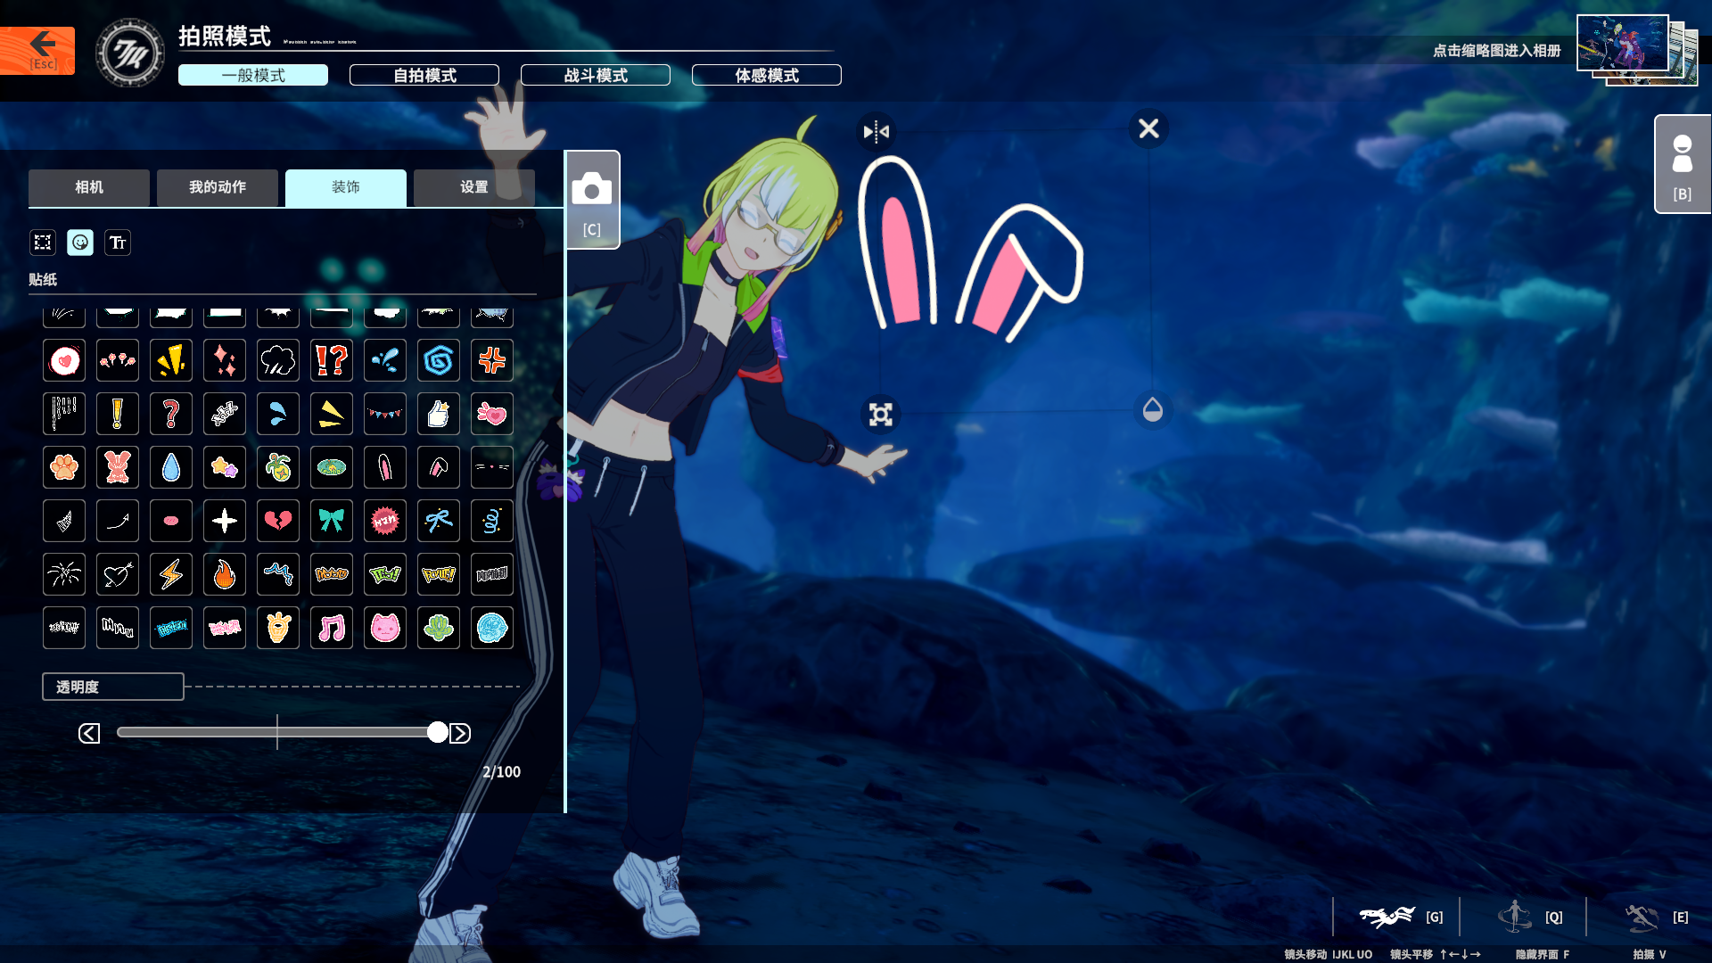This screenshot has height=963, width=1712.
Task: Open the 设置 settings tab
Action: pos(474,187)
